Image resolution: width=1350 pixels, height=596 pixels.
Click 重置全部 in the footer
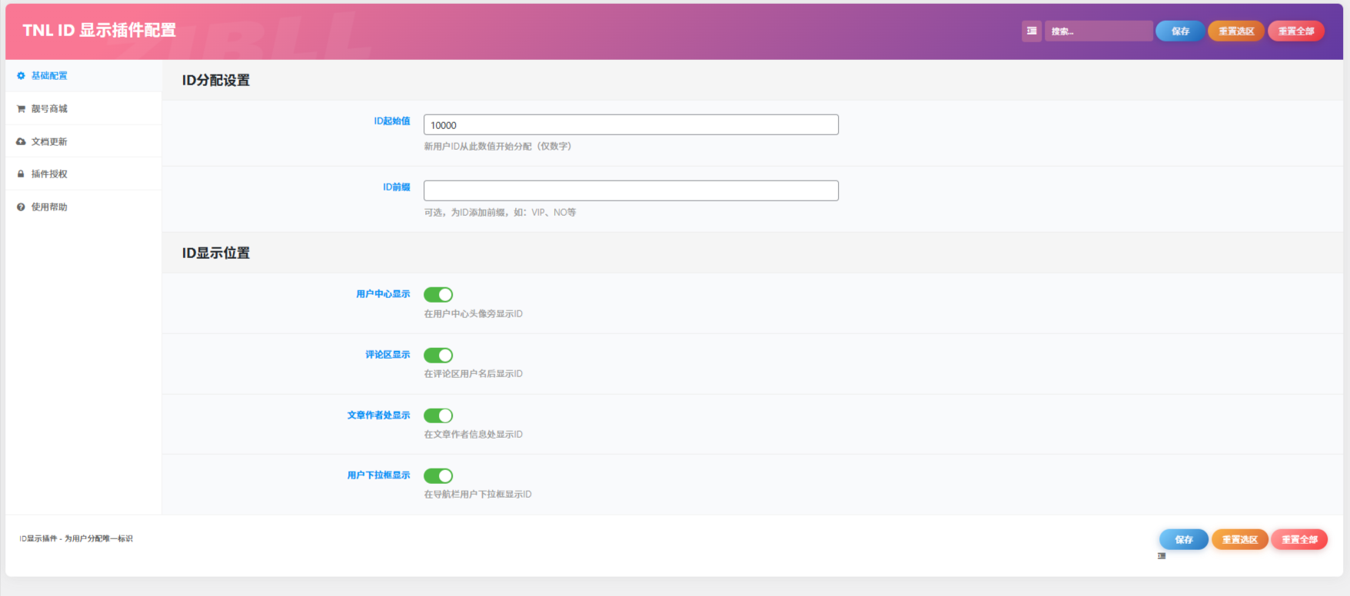point(1299,540)
